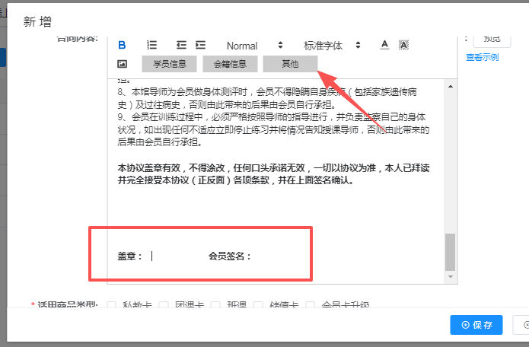Check the 储值卡 checkbox
This screenshot has height=347, width=529.
coord(258,306)
